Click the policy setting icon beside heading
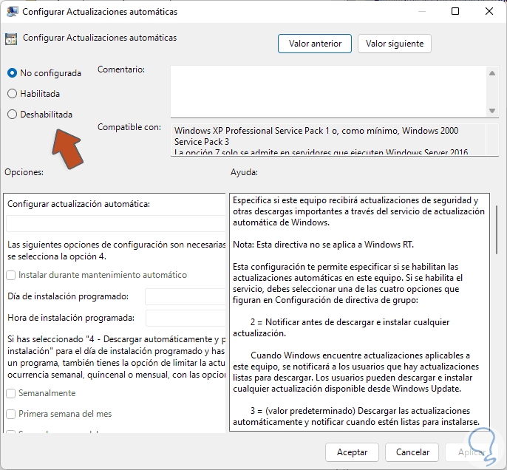507x470 pixels. click(11, 38)
